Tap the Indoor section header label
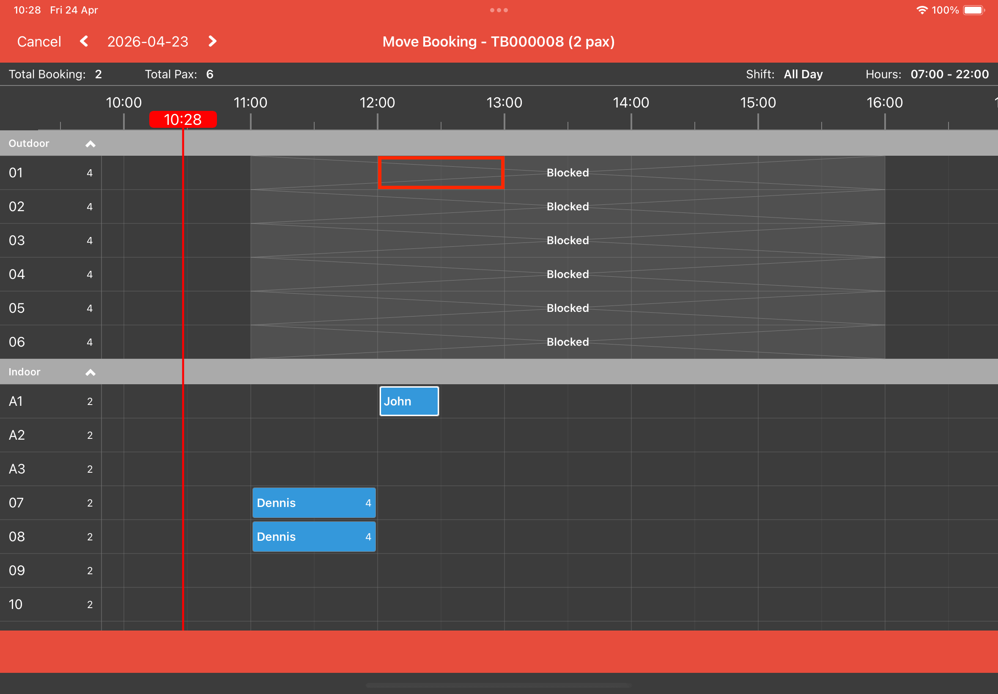The height and width of the screenshot is (694, 998). click(25, 372)
